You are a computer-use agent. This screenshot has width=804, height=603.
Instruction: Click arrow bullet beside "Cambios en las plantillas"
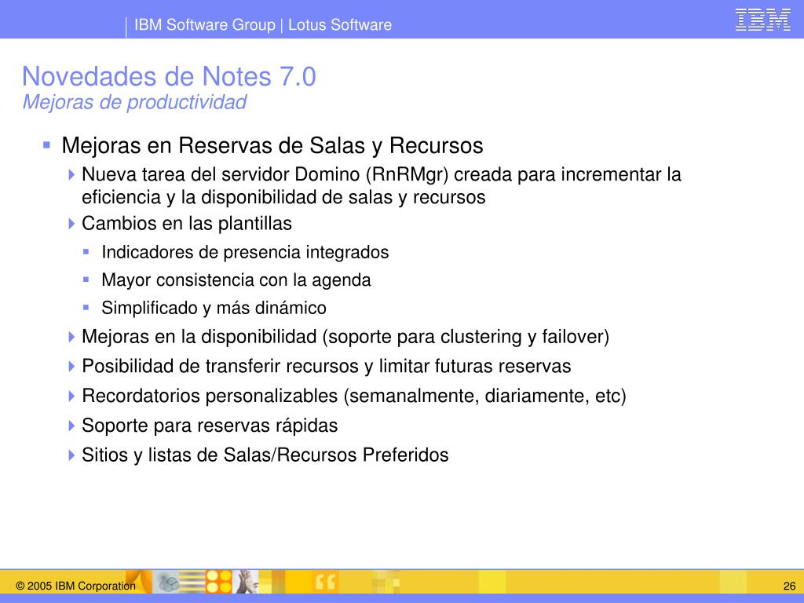(71, 224)
